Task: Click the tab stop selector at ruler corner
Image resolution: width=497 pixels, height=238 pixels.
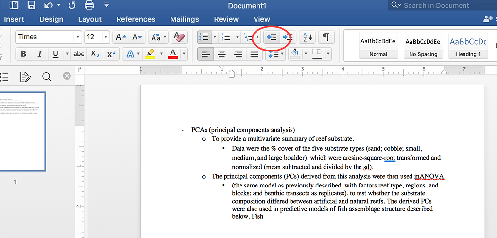Action: coord(80,69)
